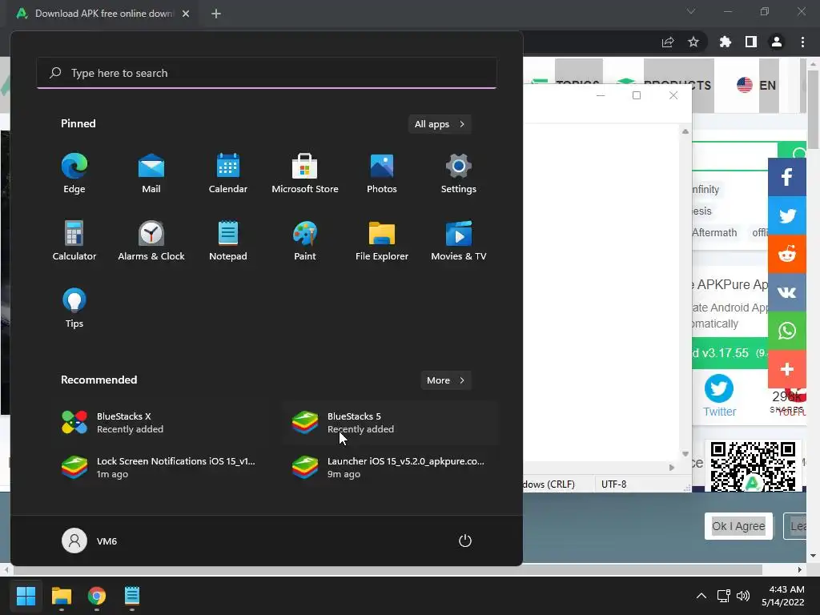This screenshot has width=820, height=615.
Task: Open the clock showing 4:43 AM
Action: [x=783, y=596]
